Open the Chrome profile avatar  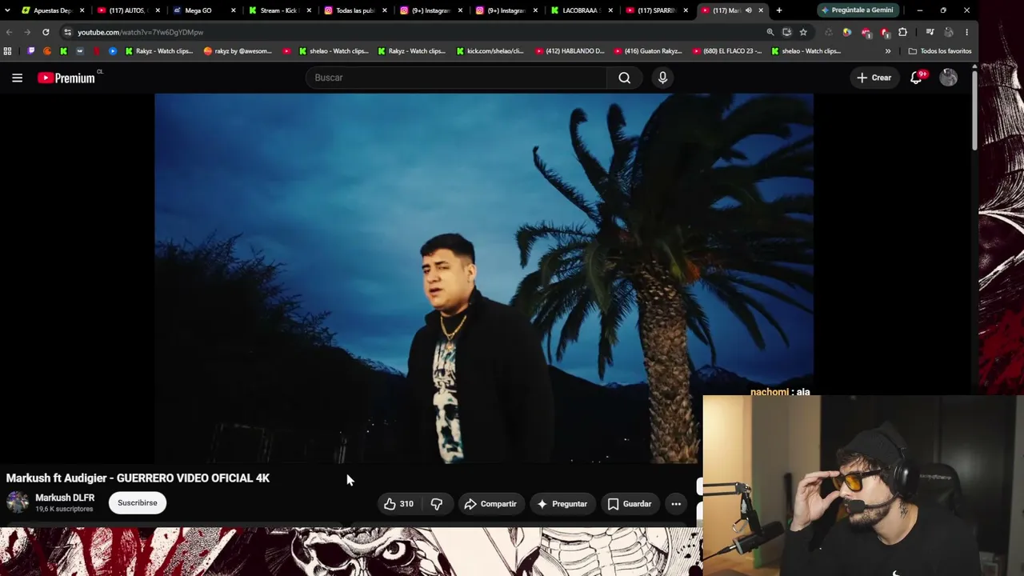click(949, 32)
